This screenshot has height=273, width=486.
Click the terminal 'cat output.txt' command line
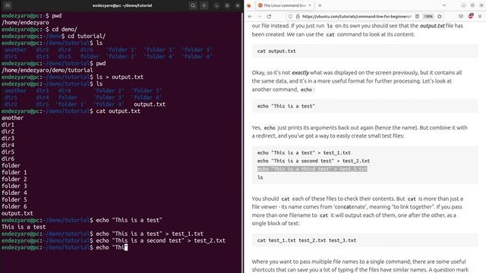point(71,111)
